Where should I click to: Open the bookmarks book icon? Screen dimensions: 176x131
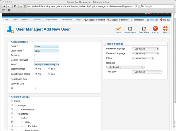tap(4, 10)
